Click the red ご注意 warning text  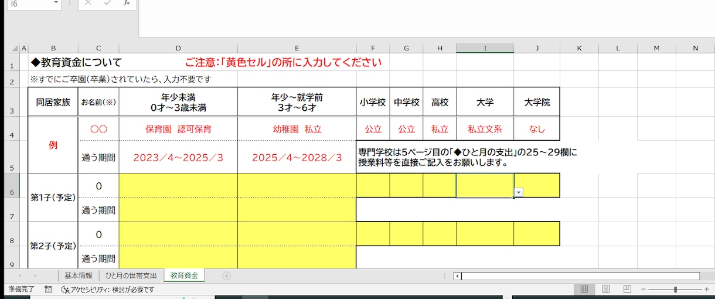click(x=283, y=62)
